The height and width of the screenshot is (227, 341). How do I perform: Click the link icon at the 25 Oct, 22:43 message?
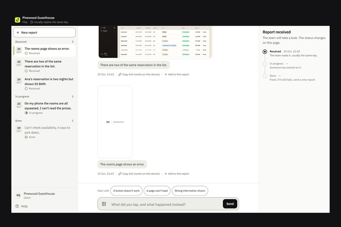[120, 174]
